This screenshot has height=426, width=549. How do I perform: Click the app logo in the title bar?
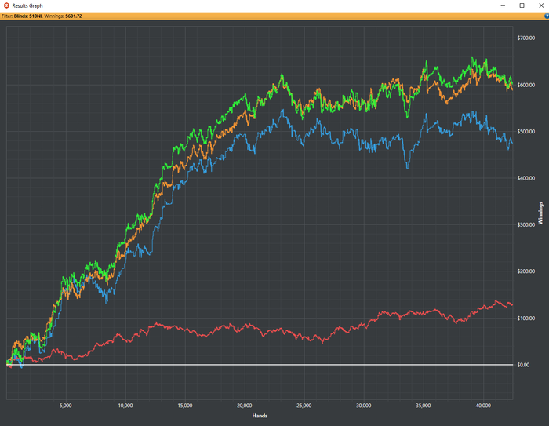point(6,5)
